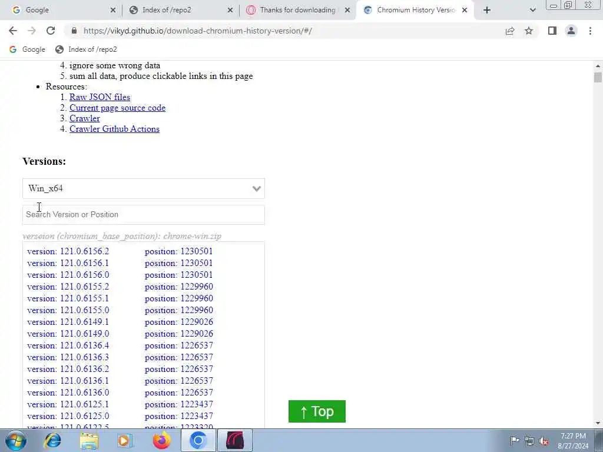The image size is (603, 452).
Task: Select version 121.0.6136.4
Action: [68, 345]
